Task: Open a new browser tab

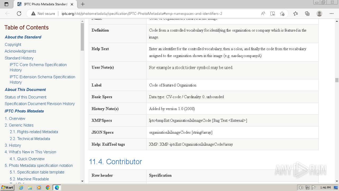Action: (83, 4)
